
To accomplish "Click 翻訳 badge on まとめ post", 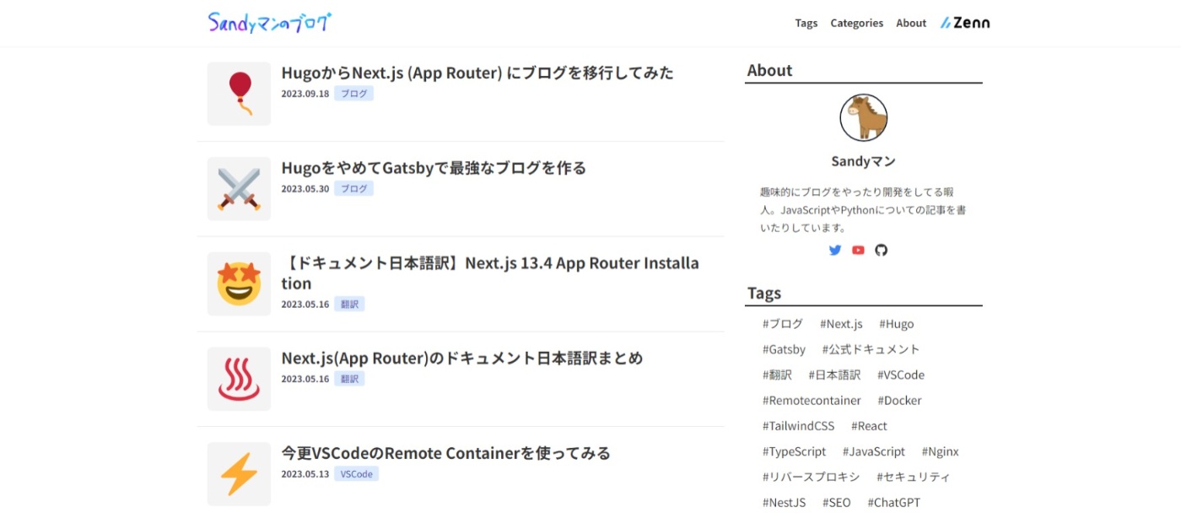I will click(349, 379).
